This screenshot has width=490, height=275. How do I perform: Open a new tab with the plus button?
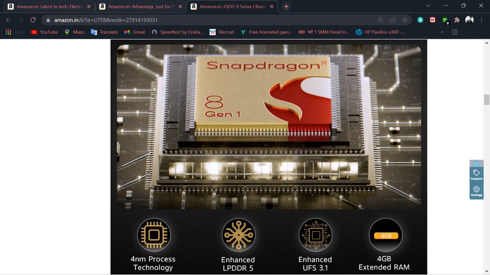(286, 7)
